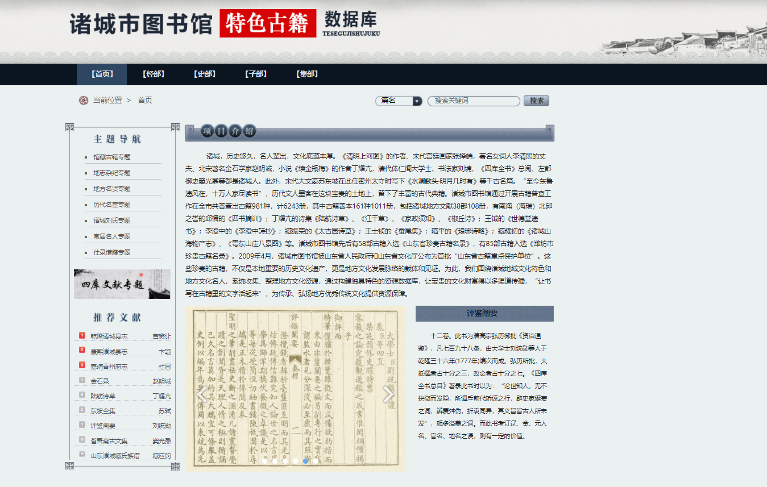767x487 pixels.
Task: Open the 【集部】 navigation tab
Action: click(x=307, y=74)
